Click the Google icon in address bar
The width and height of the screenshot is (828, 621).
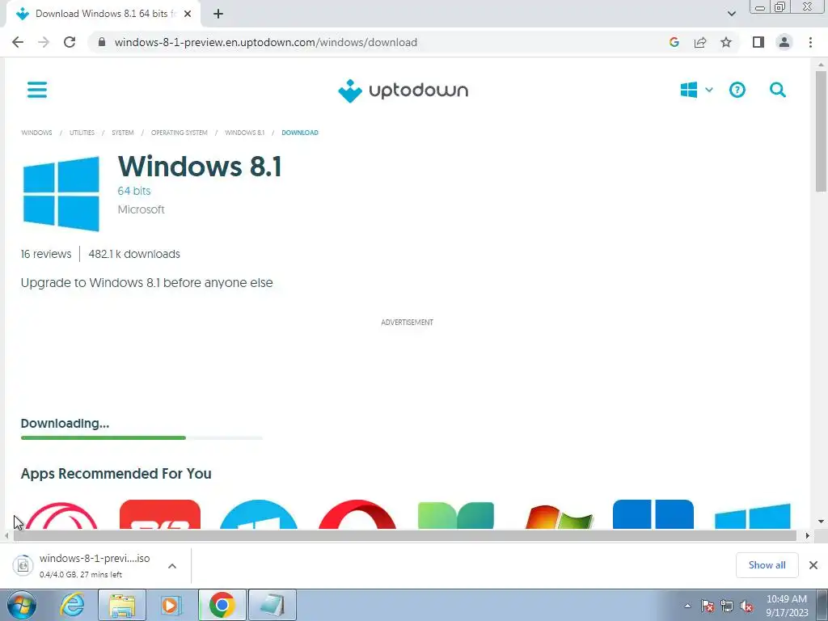click(x=674, y=42)
